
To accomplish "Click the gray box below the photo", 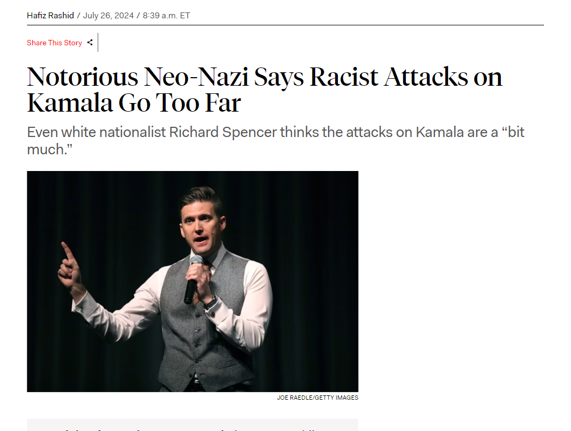I will (x=192, y=425).
